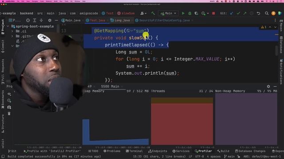Click the LF line separator status entry
The width and height of the screenshot is (284, 159).
pos(190,156)
